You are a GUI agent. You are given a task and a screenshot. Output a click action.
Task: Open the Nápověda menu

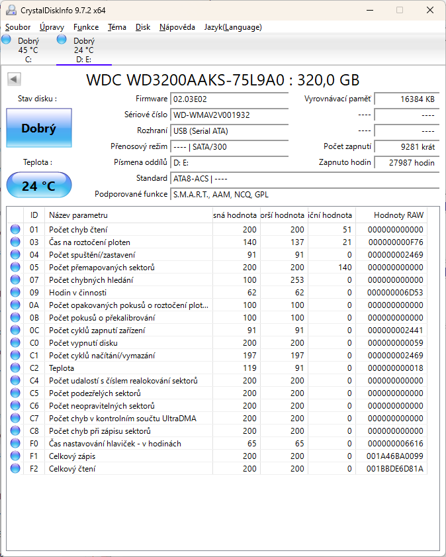click(x=177, y=27)
